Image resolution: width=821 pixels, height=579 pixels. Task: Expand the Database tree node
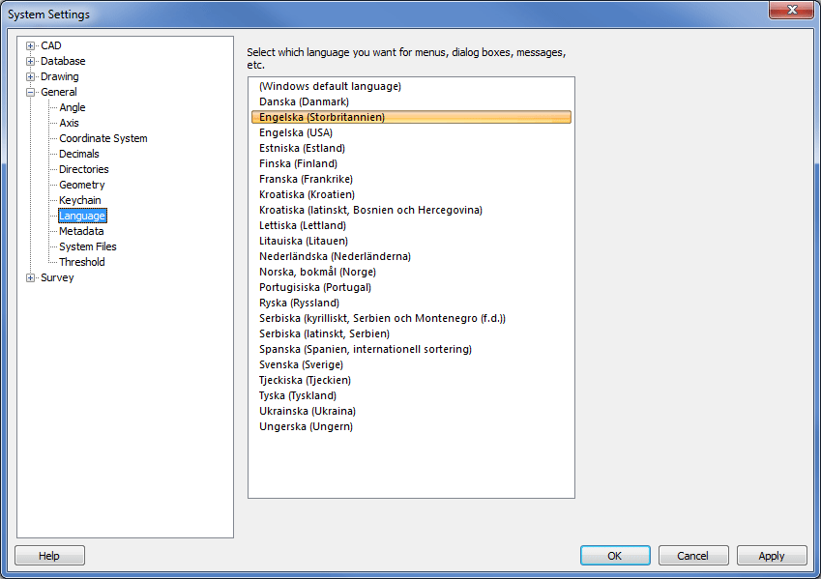31,61
